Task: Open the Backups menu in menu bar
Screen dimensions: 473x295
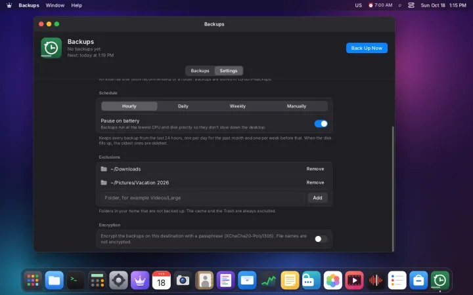Action: point(29,5)
